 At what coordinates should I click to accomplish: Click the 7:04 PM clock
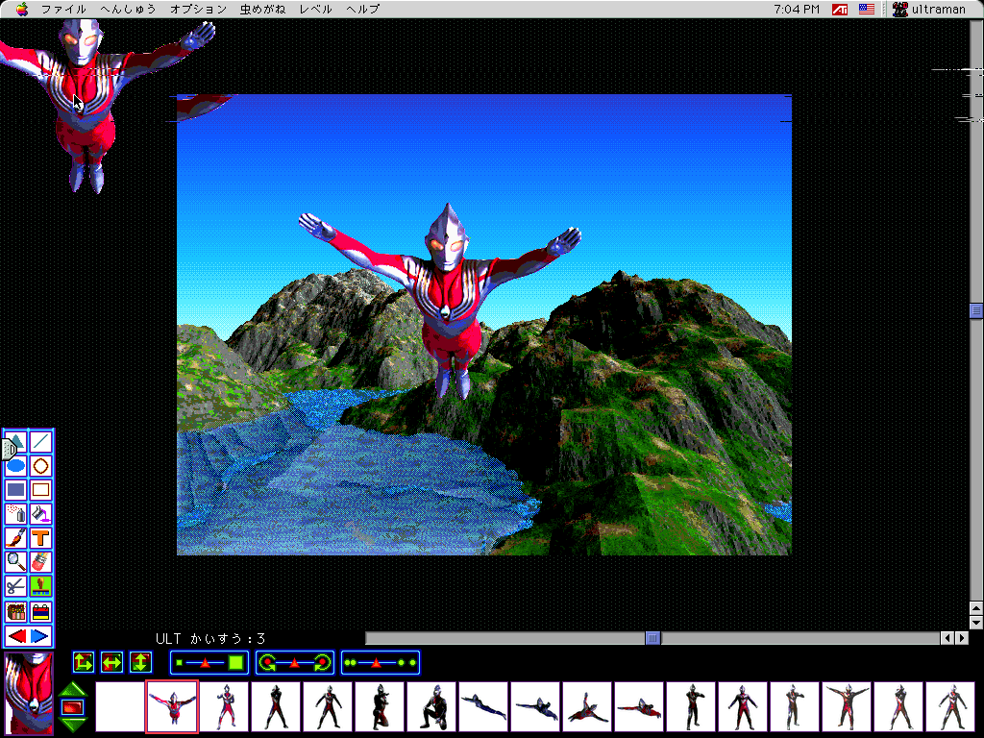(797, 9)
